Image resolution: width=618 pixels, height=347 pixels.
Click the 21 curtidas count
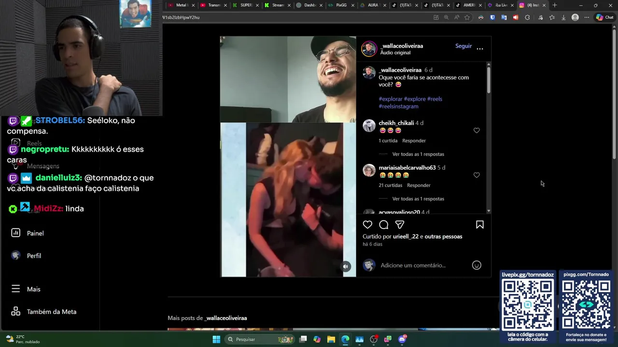click(x=391, y=185)
